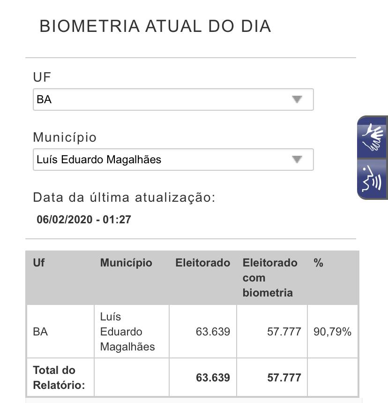Viewport: 388px width, 403px height.
Task: Click the Biometria Atual do Dia heading
Action: (155, 26)
